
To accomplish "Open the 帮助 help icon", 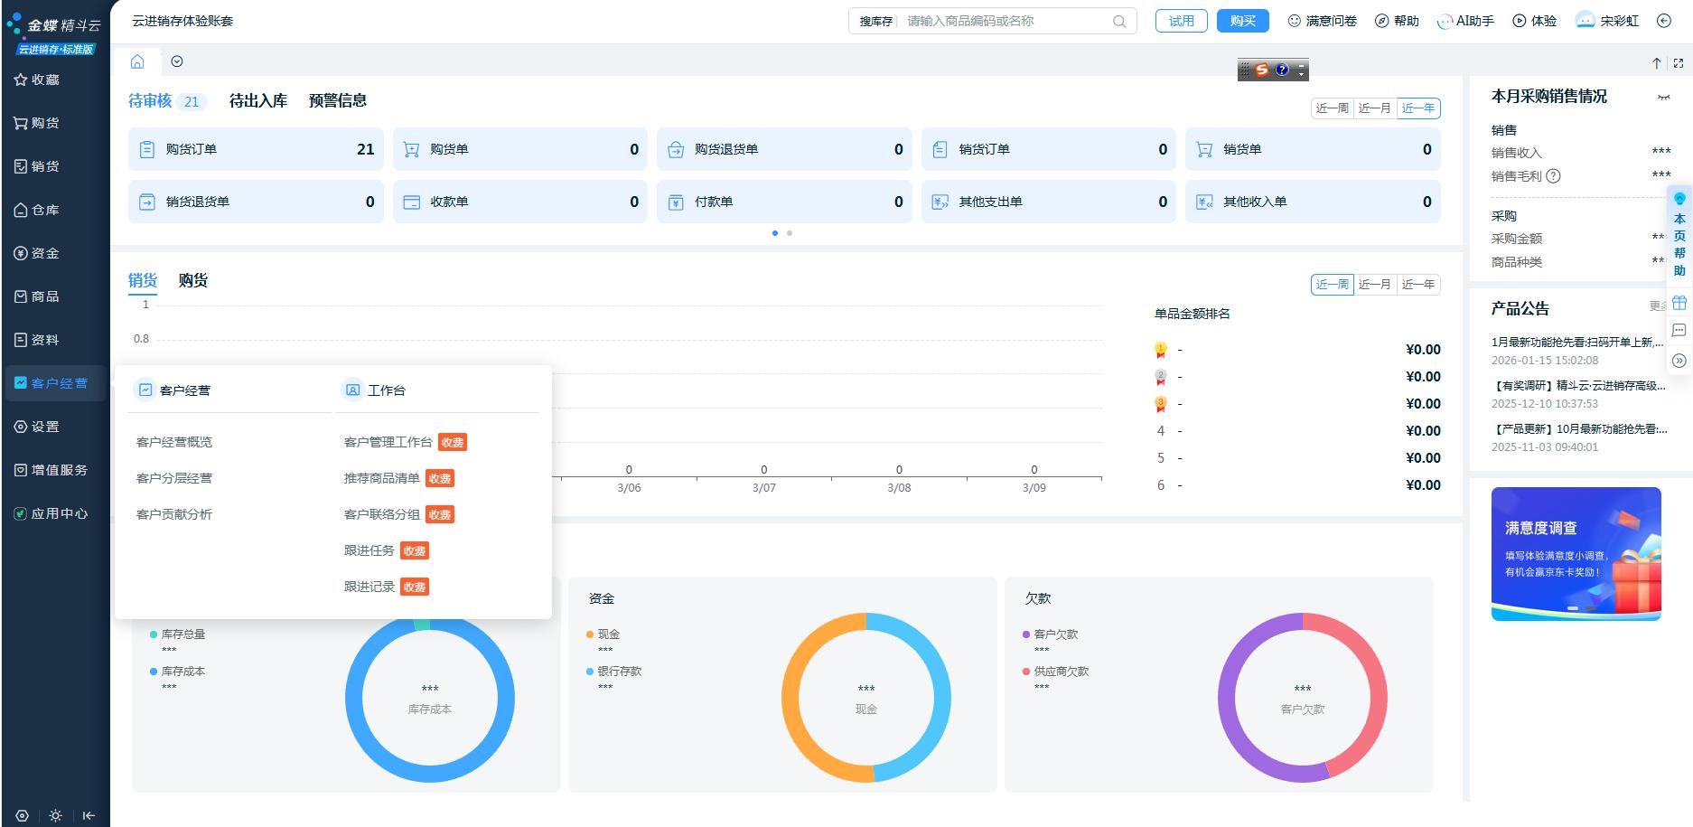I will [x=1382, y=21].
